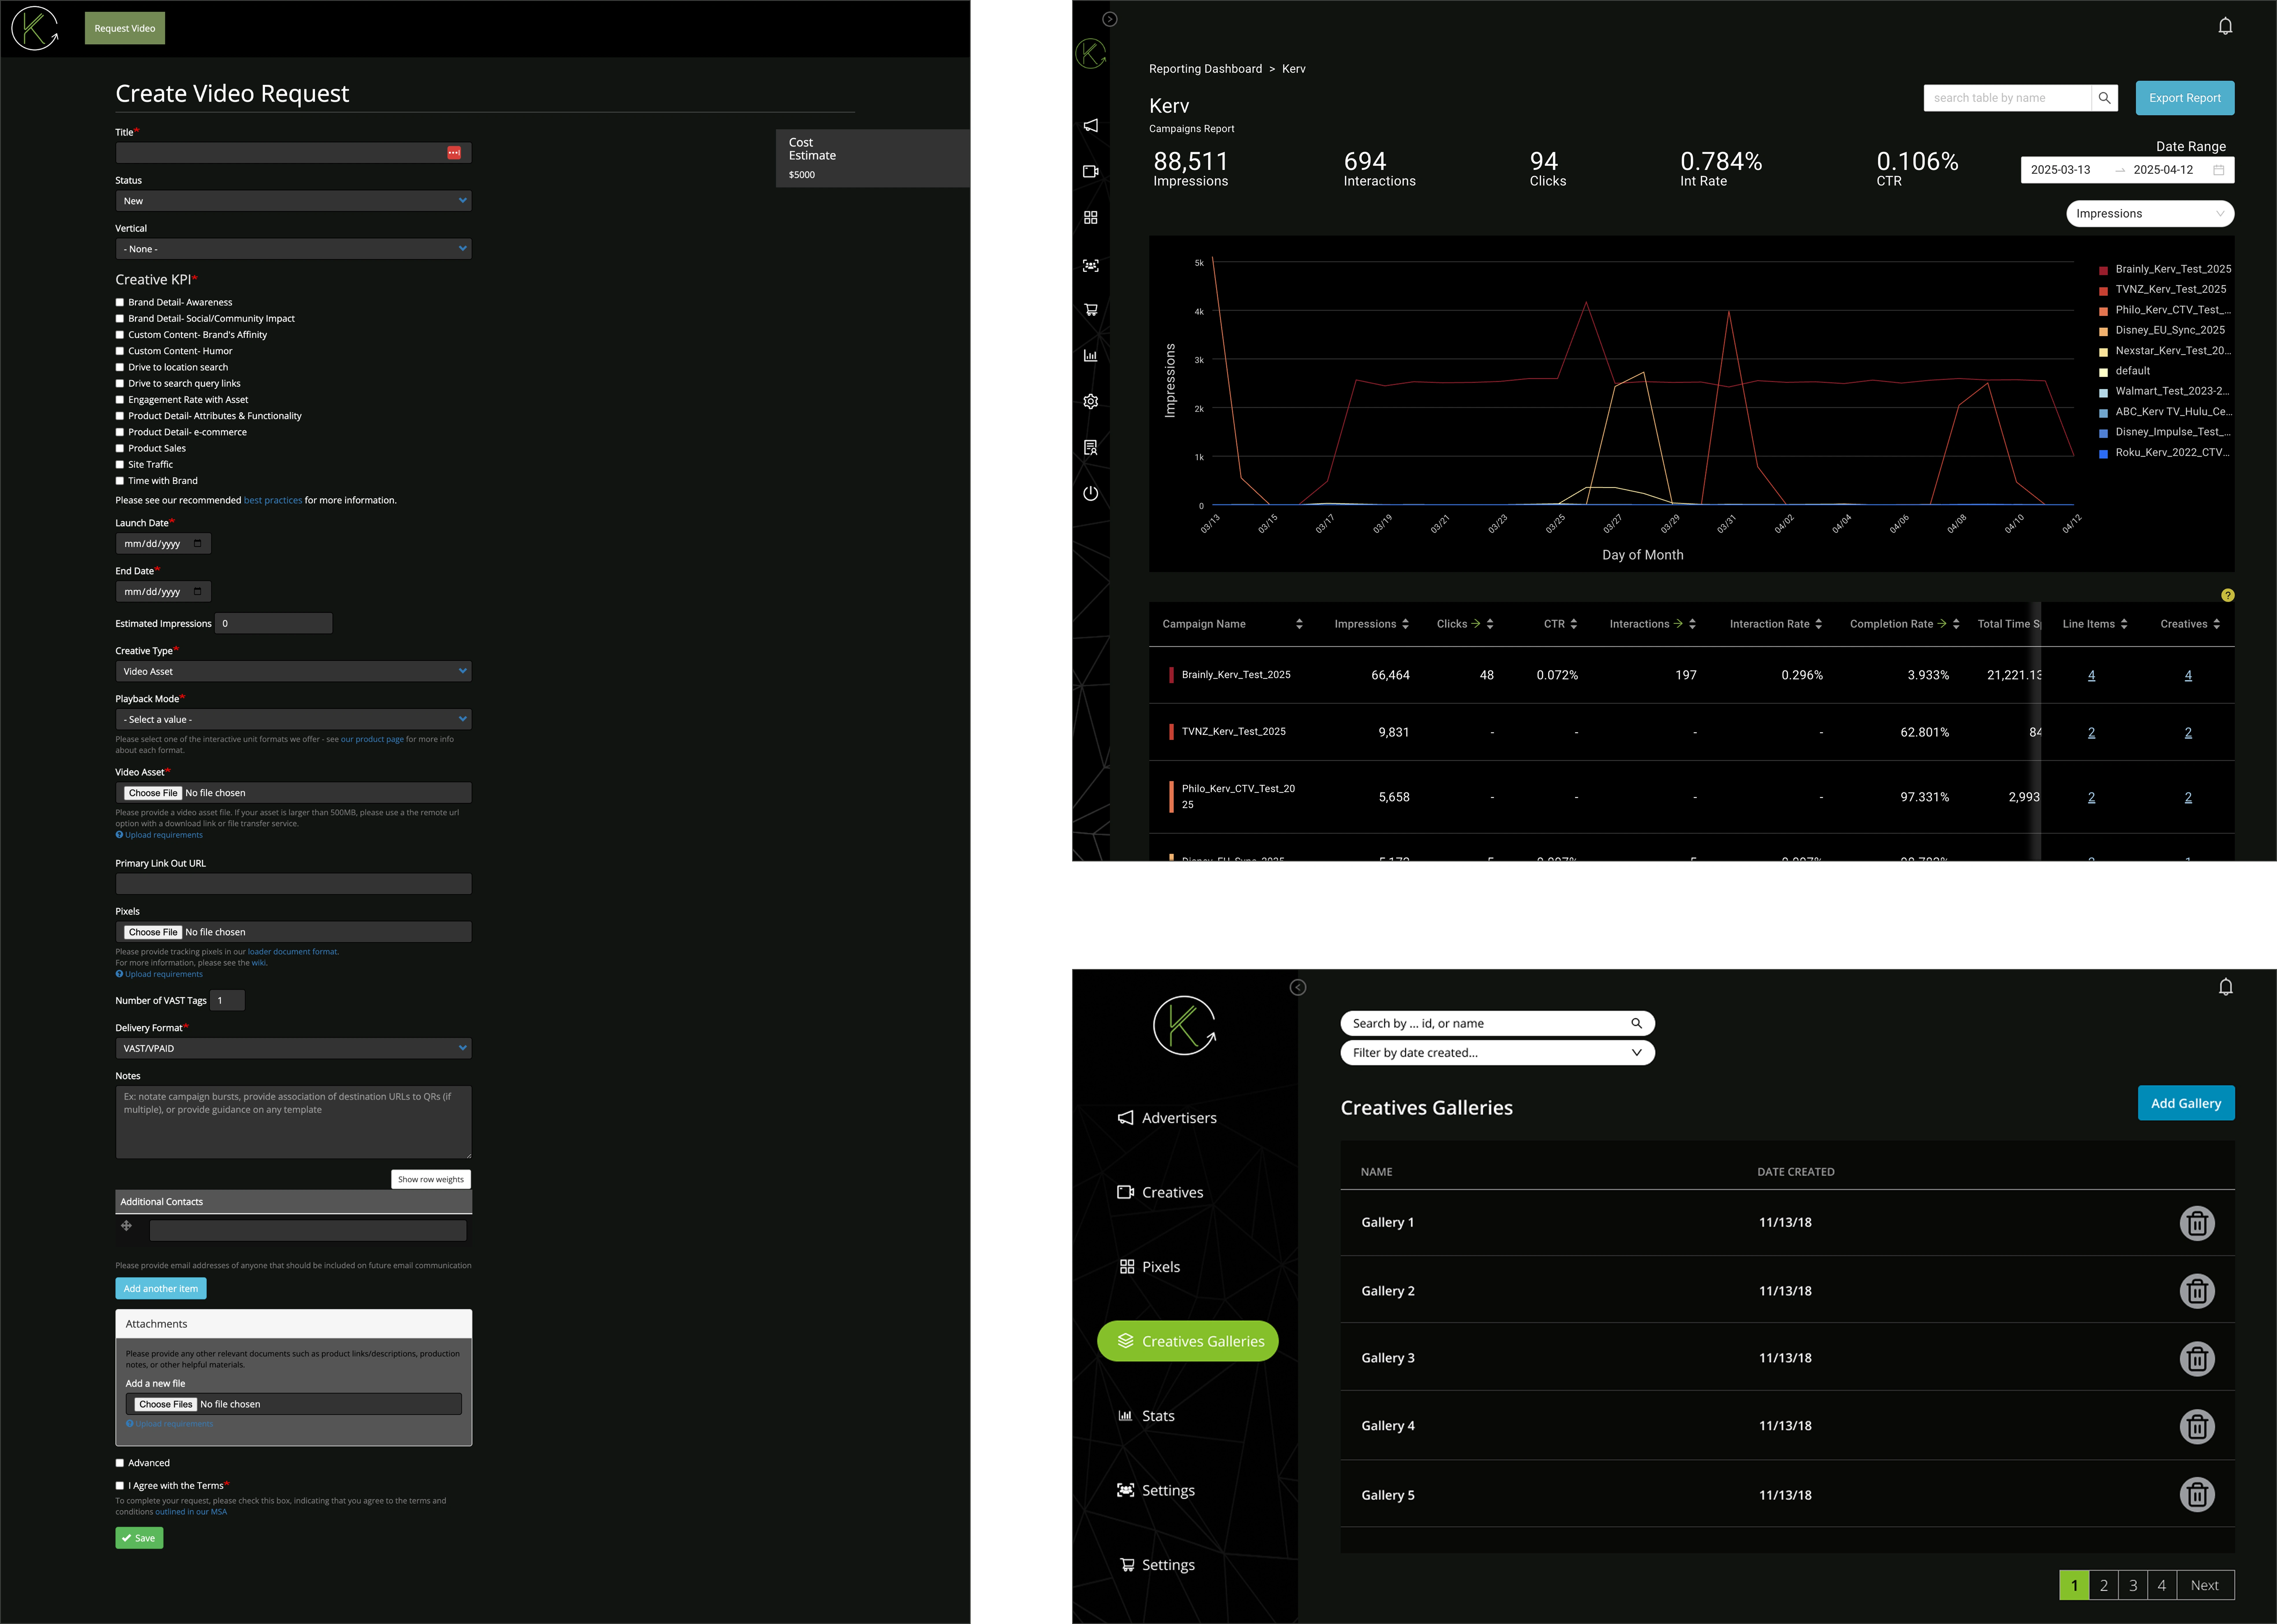Check the Product Sales checkbox
Viewport: 2277px width, 1624px height.
[120, 448]
